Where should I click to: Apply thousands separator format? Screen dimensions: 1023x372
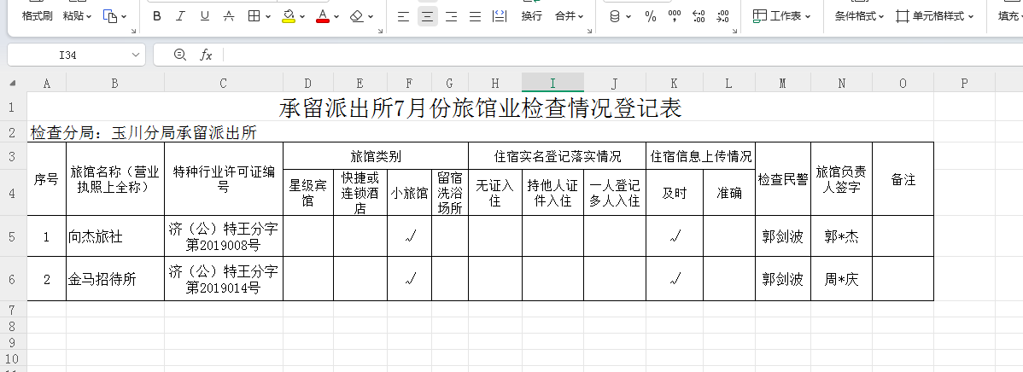pyautogui.click(x=675, y=16)
